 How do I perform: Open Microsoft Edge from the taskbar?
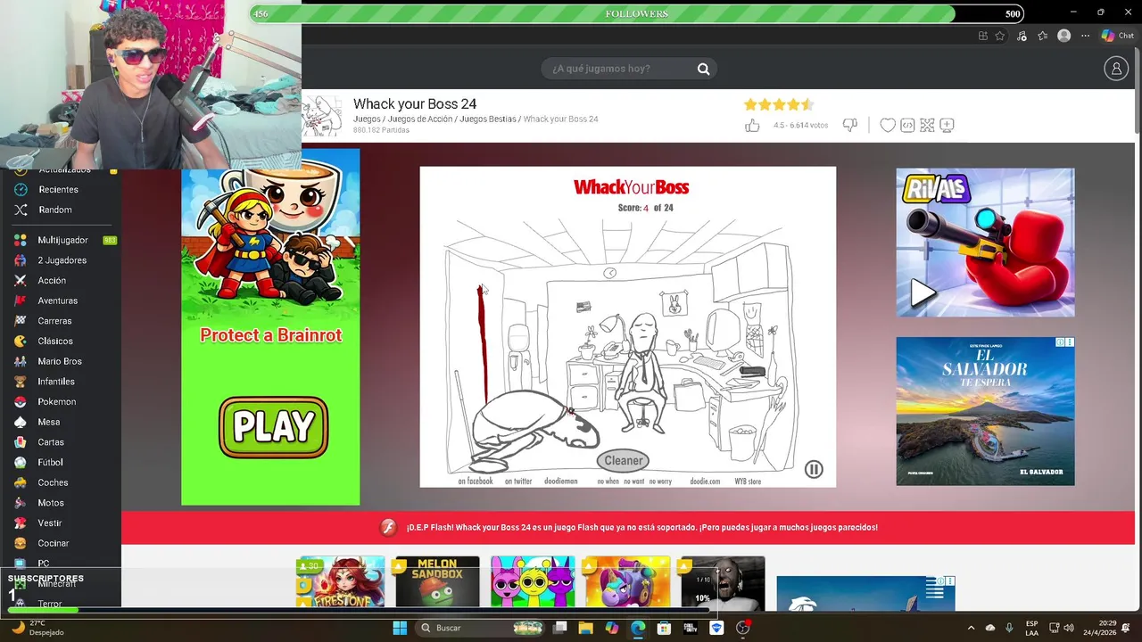click(638, 628)
